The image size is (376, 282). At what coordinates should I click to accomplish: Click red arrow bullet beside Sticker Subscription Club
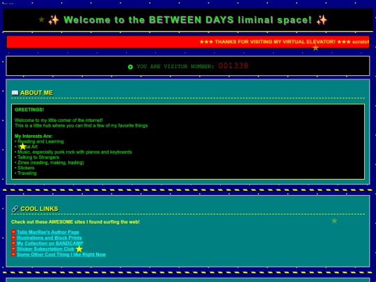(13, 249)
